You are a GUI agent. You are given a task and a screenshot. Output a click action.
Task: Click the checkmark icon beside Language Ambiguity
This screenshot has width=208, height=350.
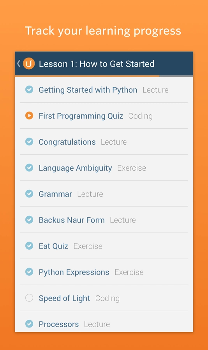29,168
